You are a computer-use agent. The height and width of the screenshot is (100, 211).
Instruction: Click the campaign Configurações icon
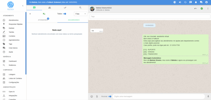click(x=4, y=82)
